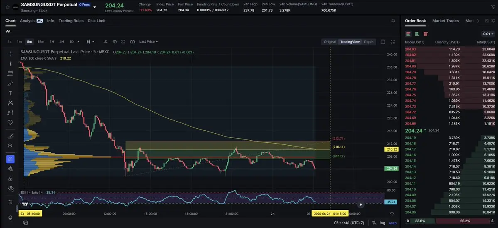Switch chart to Original view
Image resolution: width=498 pixels, height=228 pixels.
pos(330,42)
